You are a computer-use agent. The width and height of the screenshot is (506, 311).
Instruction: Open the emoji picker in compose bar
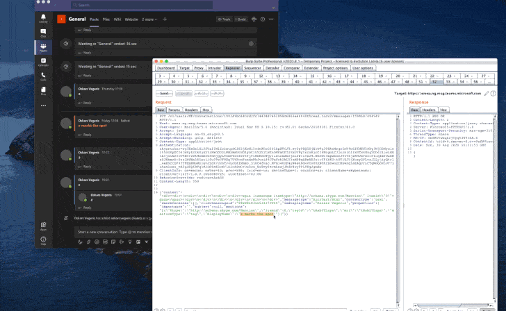pyautogui.click(x=97, y=242)
